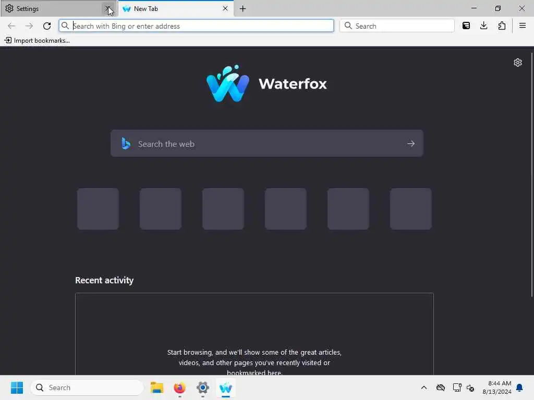Click the Windows taskbar Search box
Image resolution: width=534 pixels, height=400 pixels.
(87, 387)
